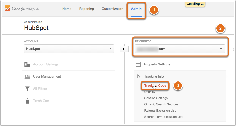Select the Admin tab

pos(136,9)
